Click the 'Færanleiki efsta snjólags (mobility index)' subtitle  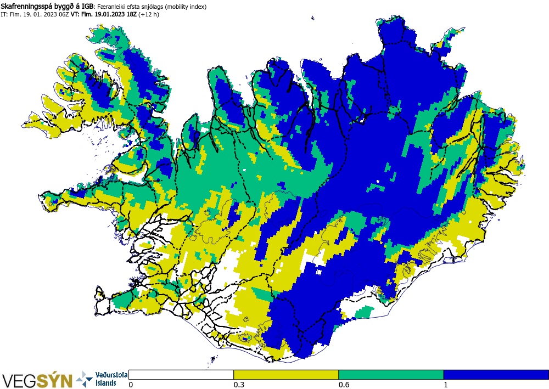coord(152,7)
